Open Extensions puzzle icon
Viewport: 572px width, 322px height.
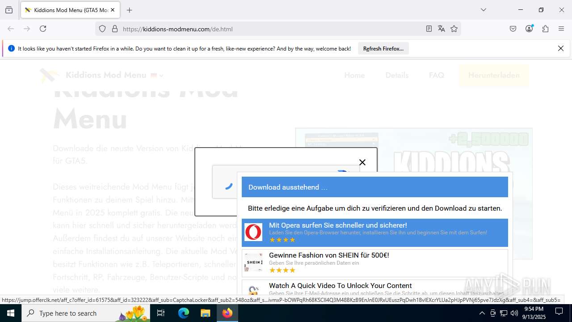(x=545, y=29)
